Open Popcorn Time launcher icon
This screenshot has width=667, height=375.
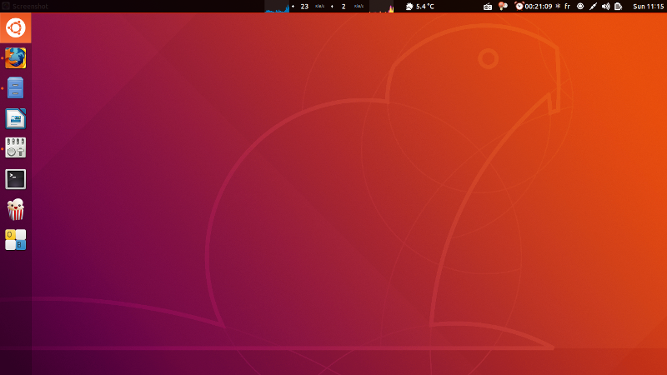[x=15, y=210]
